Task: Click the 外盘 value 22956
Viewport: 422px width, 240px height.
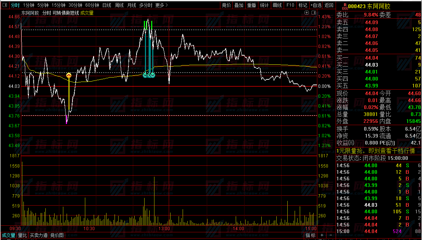Action: coord(371,121)
